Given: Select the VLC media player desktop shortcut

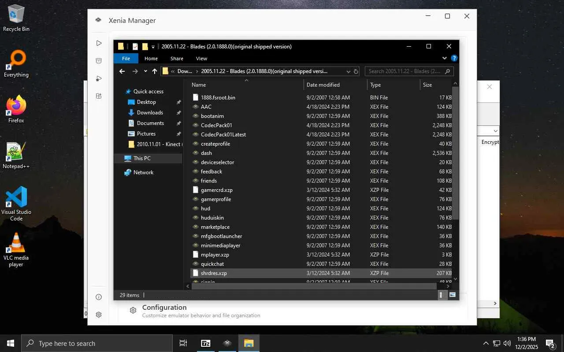Looking at the screenshot, I should (16, 249).
